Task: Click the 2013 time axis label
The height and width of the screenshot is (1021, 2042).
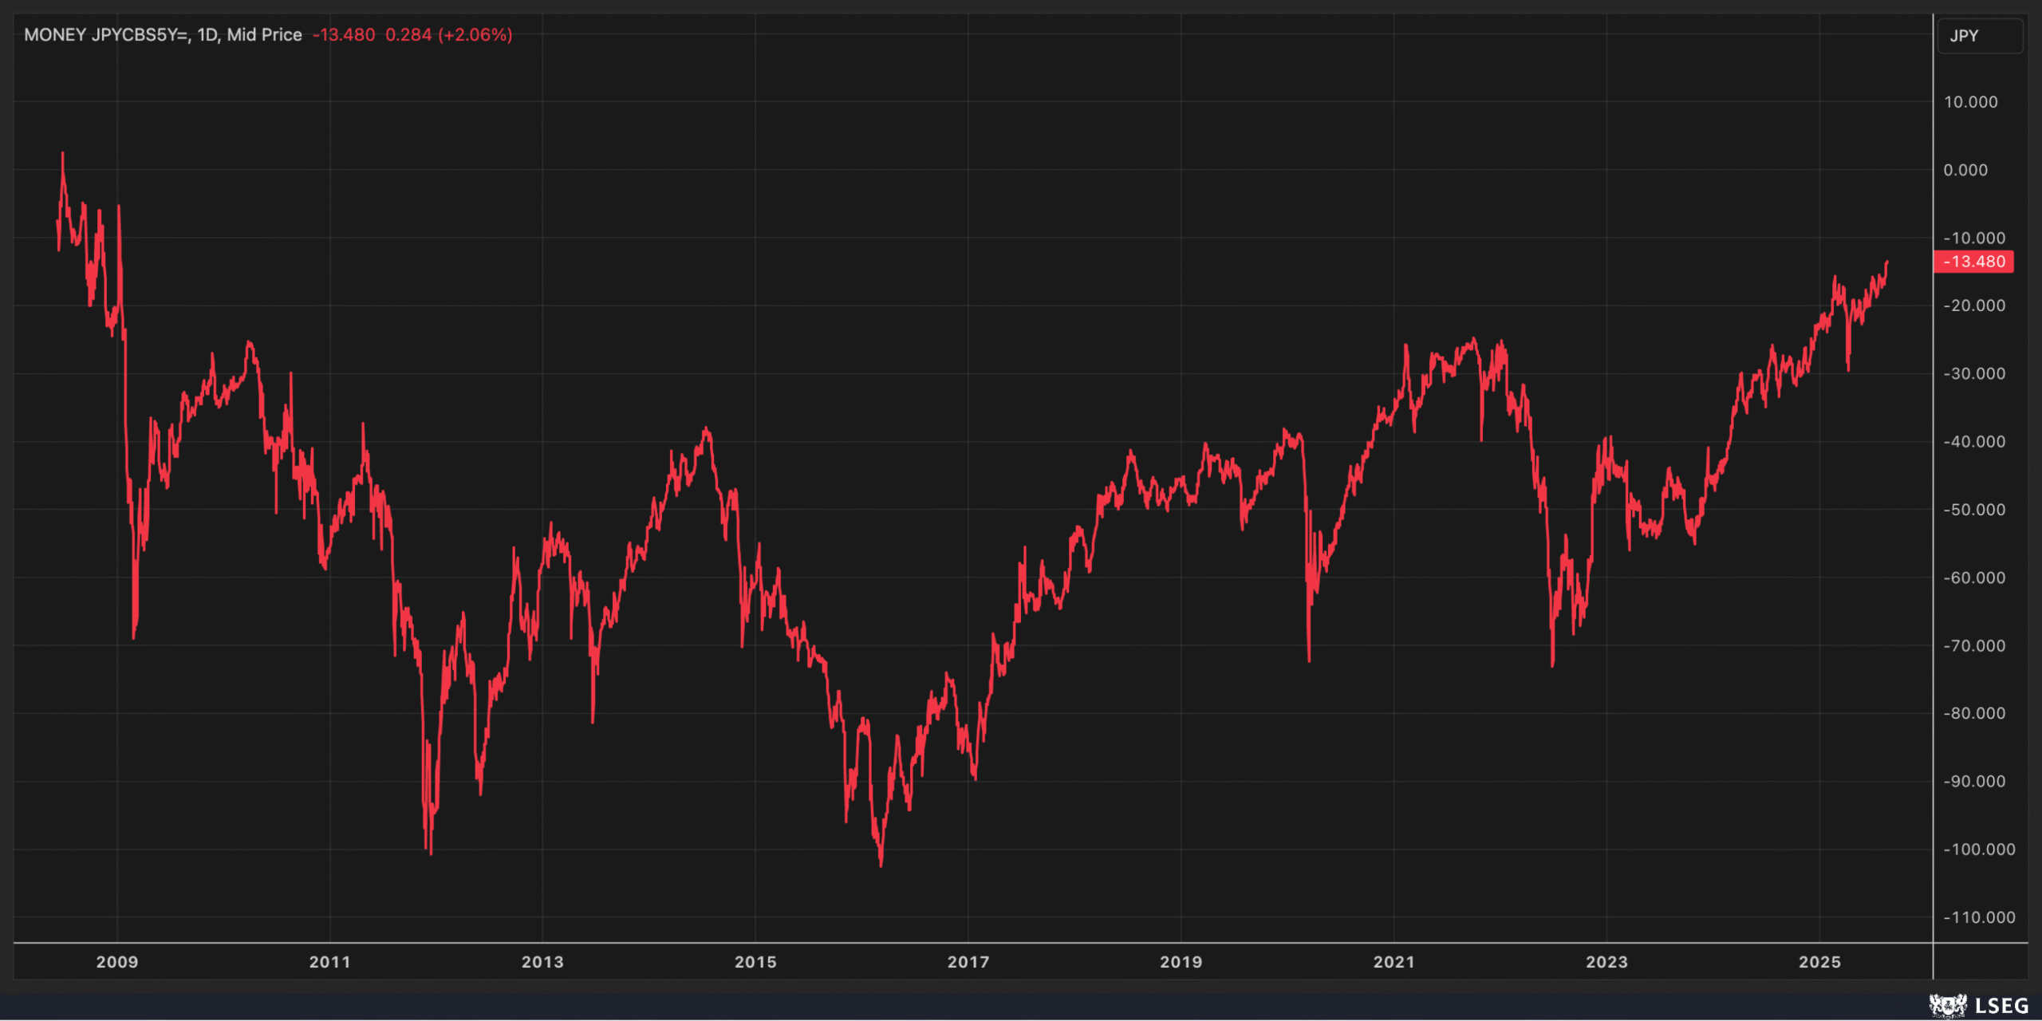Action: pos(542,962)
